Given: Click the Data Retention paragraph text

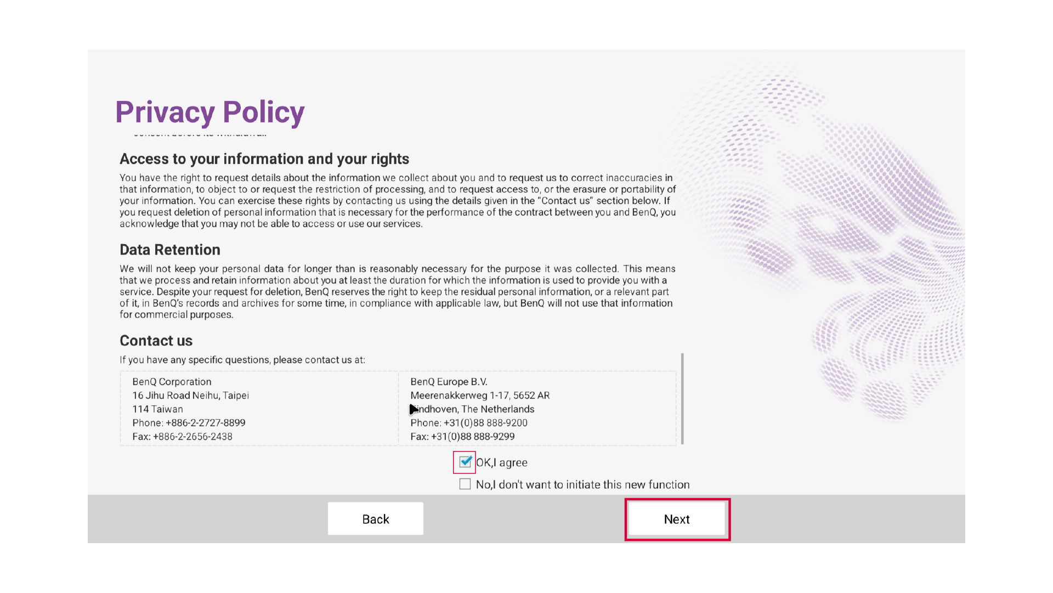Looking at the screenshot, I should click(x=397, y=291).
